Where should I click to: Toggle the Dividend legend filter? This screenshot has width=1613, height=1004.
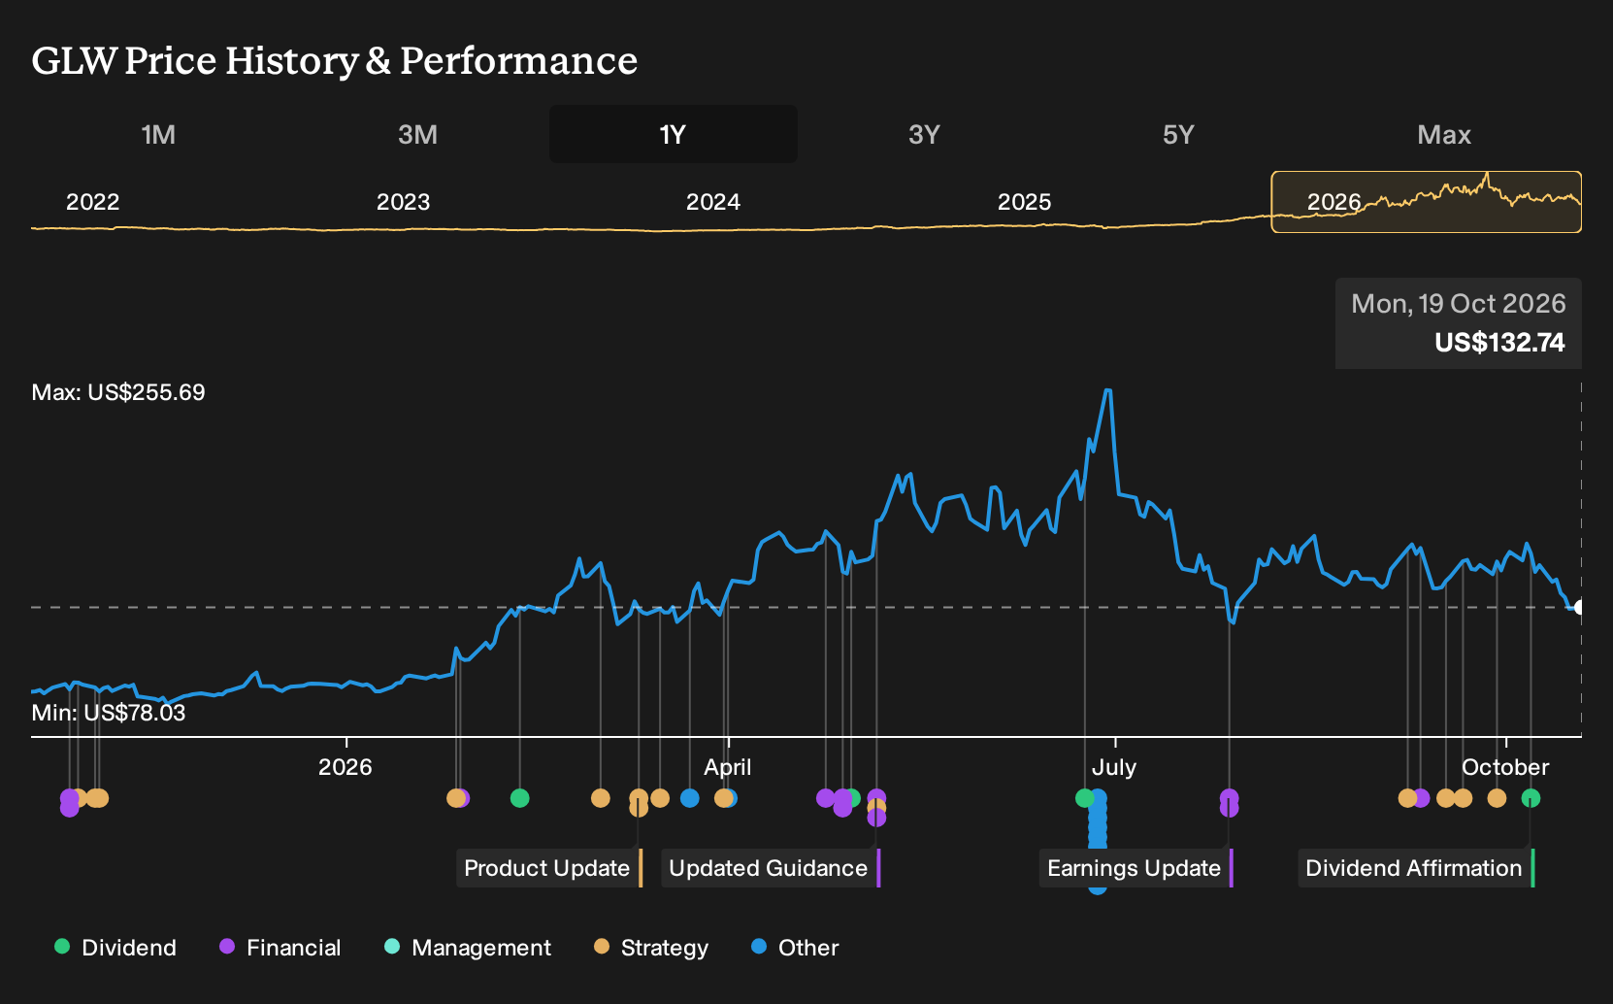coord(115,948)
